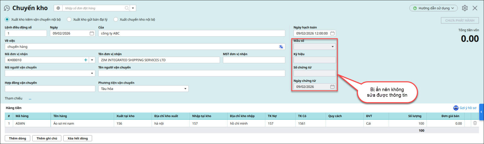The width and height of the screenshot is (484, 144).
Task: Open the Mẫu số dropdown
Action: click(332, 47)
